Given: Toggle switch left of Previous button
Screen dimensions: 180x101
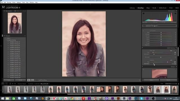Looking at the screenshot, I should [143, 80].
